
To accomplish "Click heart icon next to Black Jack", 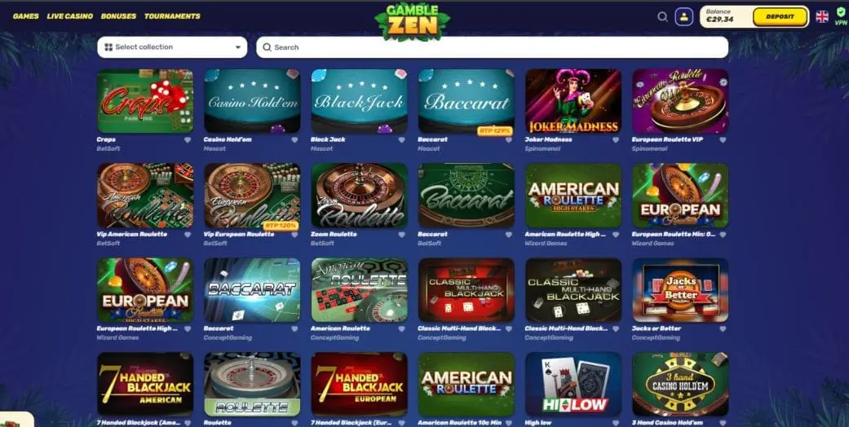I will [401, 139].
